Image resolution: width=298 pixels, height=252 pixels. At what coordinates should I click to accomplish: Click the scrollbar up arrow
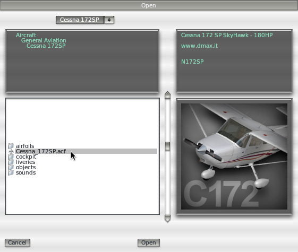[x=167, y=94]
